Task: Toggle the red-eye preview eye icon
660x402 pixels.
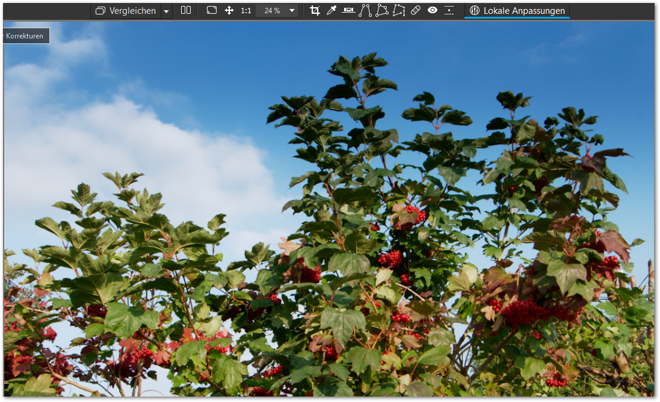Action: [x=432, y=10]
